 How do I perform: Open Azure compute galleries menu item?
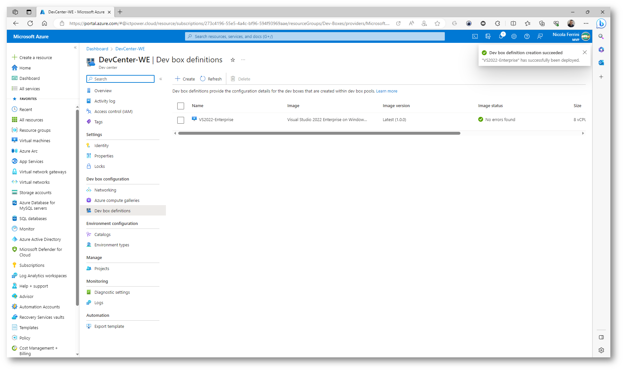117,200
